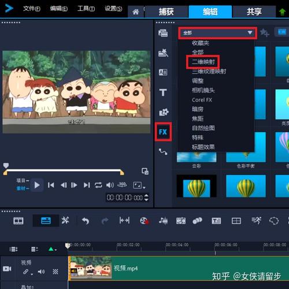Switch to storyboard view icon
This screenshot has width=289, height=289.
18,221
